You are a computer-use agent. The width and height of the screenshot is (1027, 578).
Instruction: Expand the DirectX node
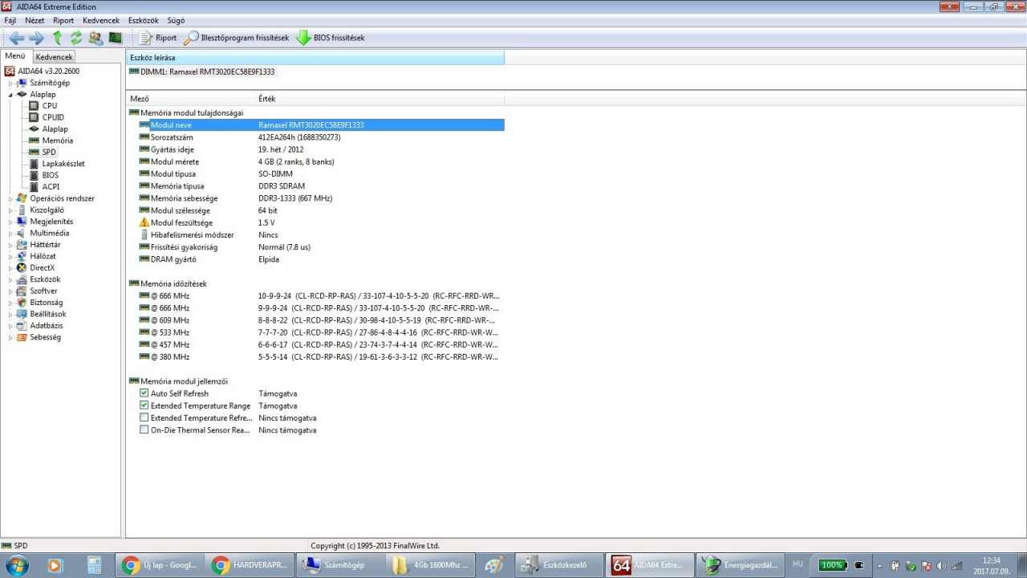(10, 268)
